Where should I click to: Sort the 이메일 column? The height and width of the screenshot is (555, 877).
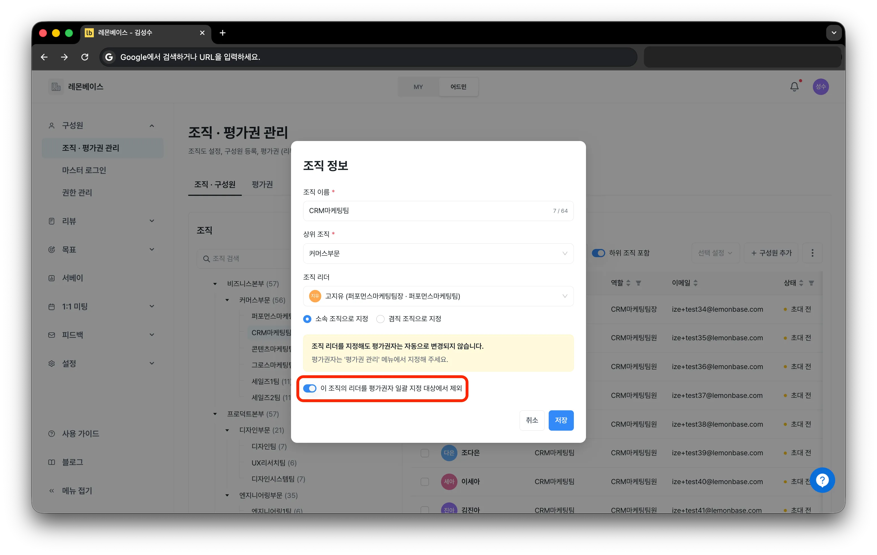pyautogui.click(x=695, y=283)
